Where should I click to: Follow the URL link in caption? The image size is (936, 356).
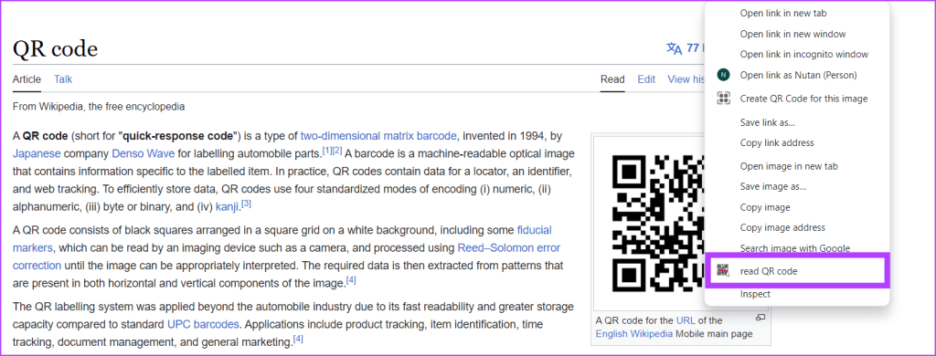(686, 320)
